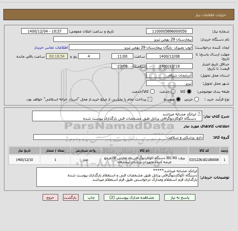Click the reply deadline date 1400/12/08

(169, 56)
